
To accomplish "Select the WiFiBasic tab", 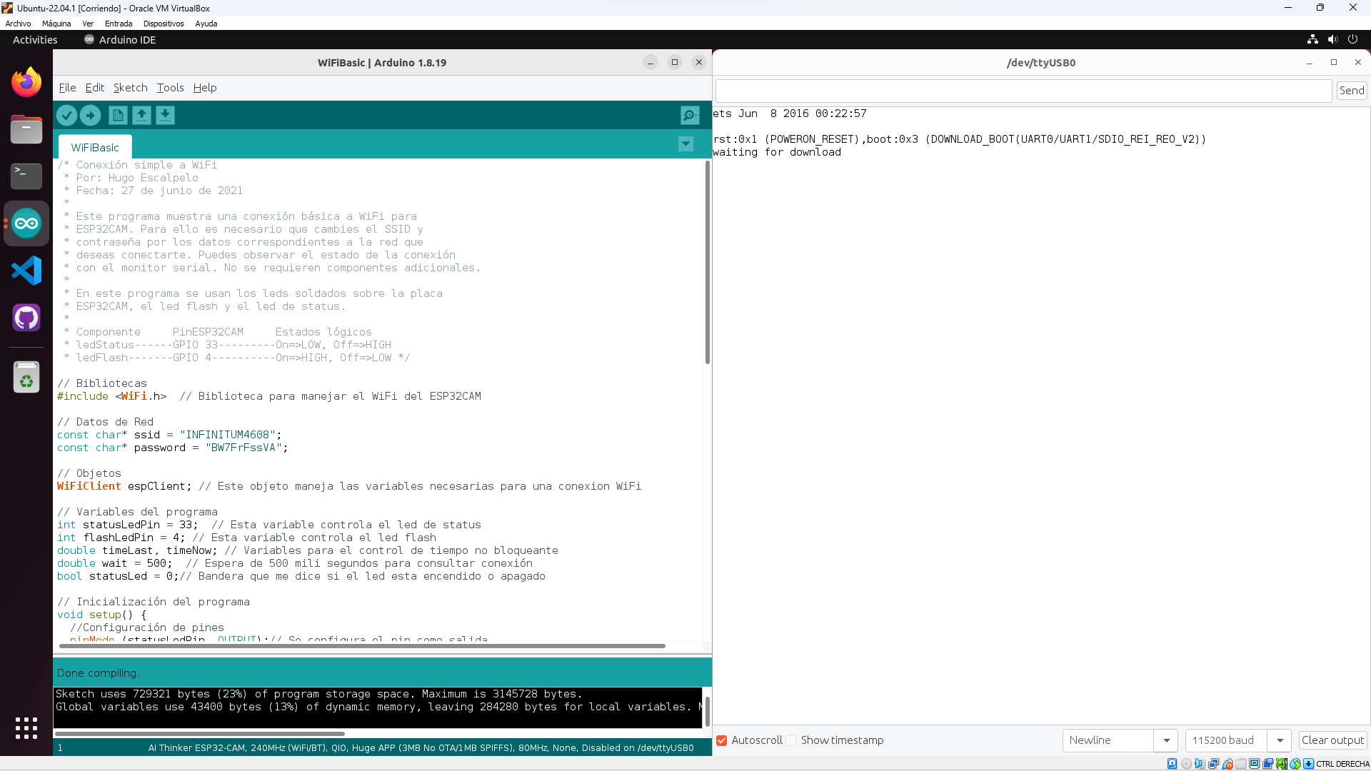I will coord(95,148).
